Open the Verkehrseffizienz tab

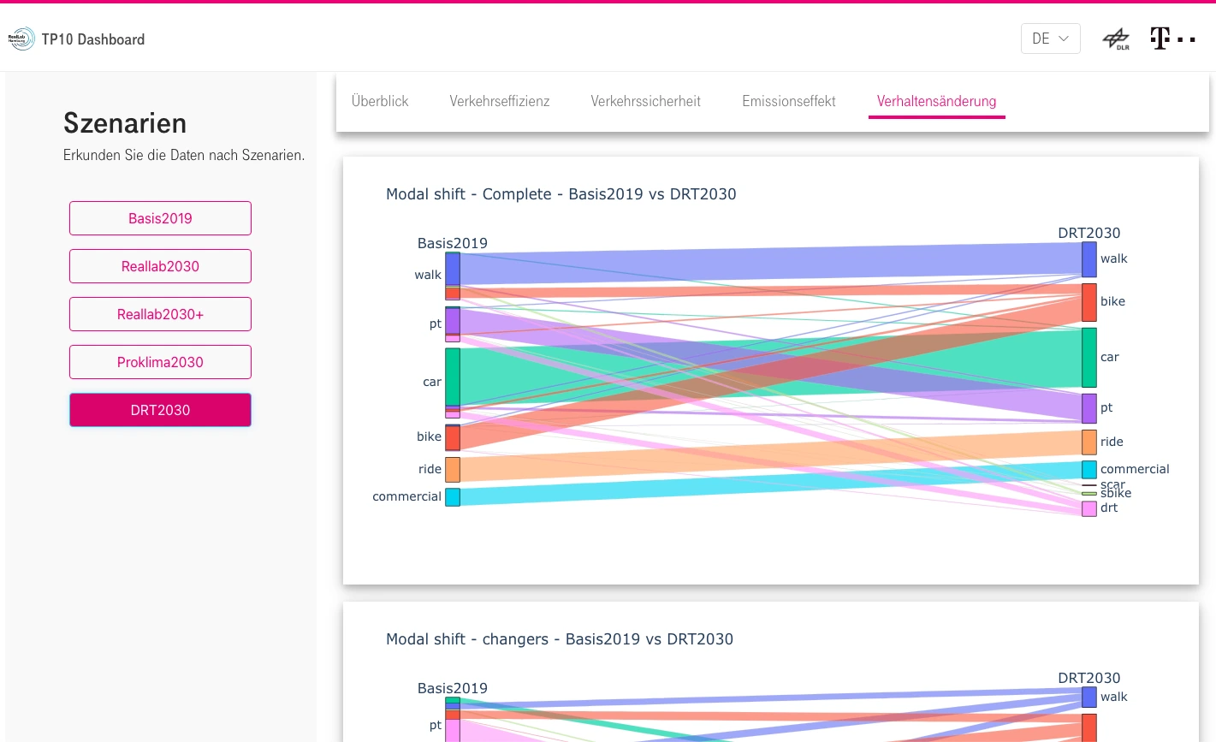pyautogui.click(x=500, y=101)
